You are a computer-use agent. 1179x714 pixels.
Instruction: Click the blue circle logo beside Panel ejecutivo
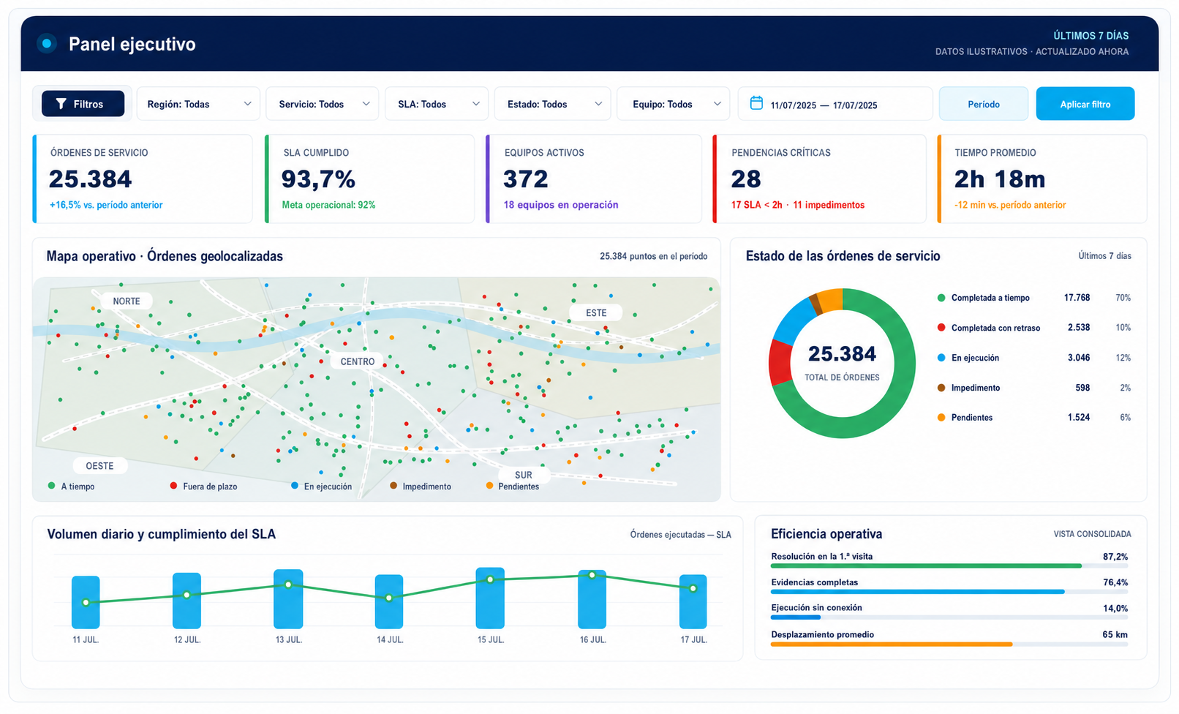click(x=47, y=44)
